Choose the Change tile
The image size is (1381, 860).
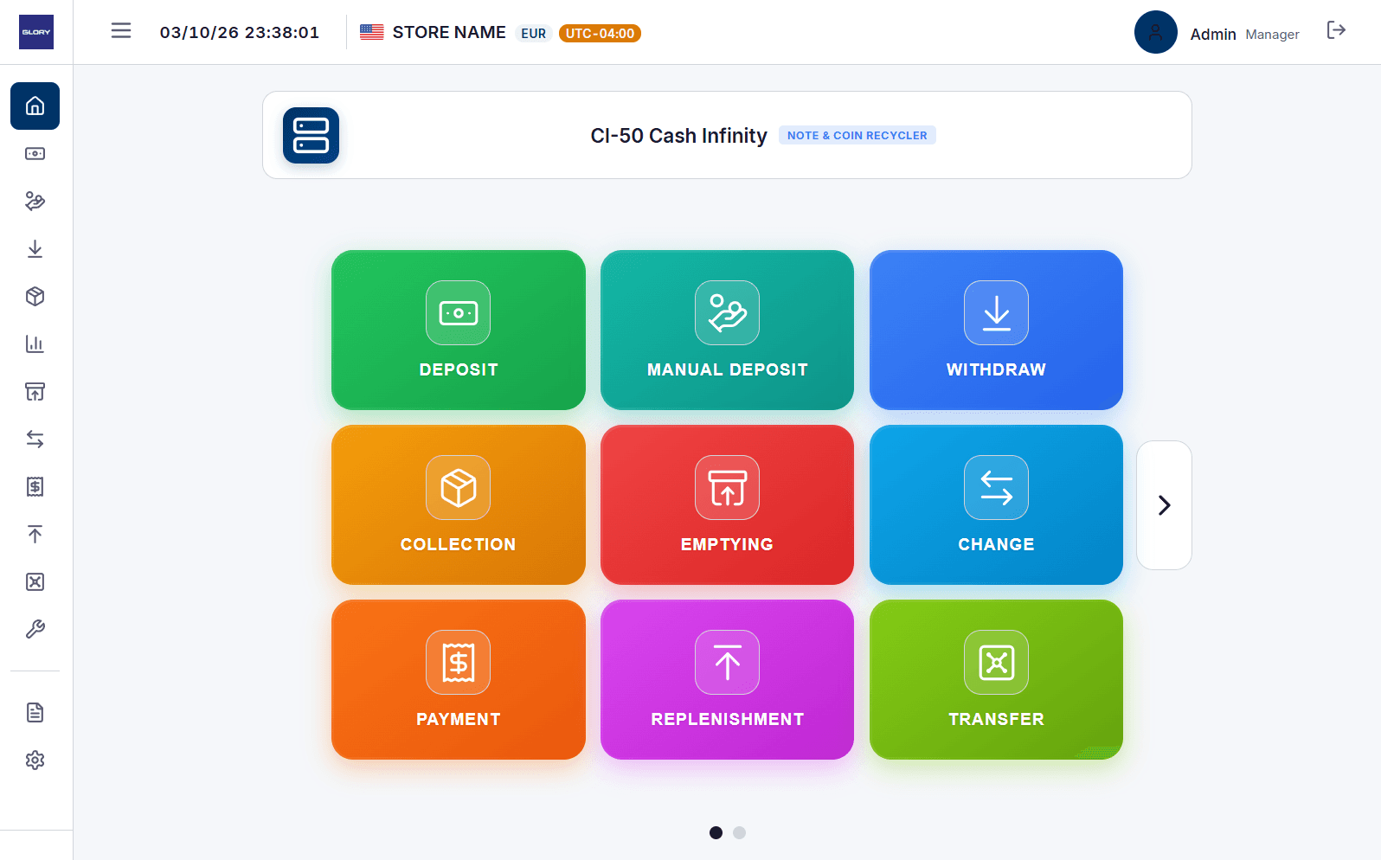[x=996, y=505]
